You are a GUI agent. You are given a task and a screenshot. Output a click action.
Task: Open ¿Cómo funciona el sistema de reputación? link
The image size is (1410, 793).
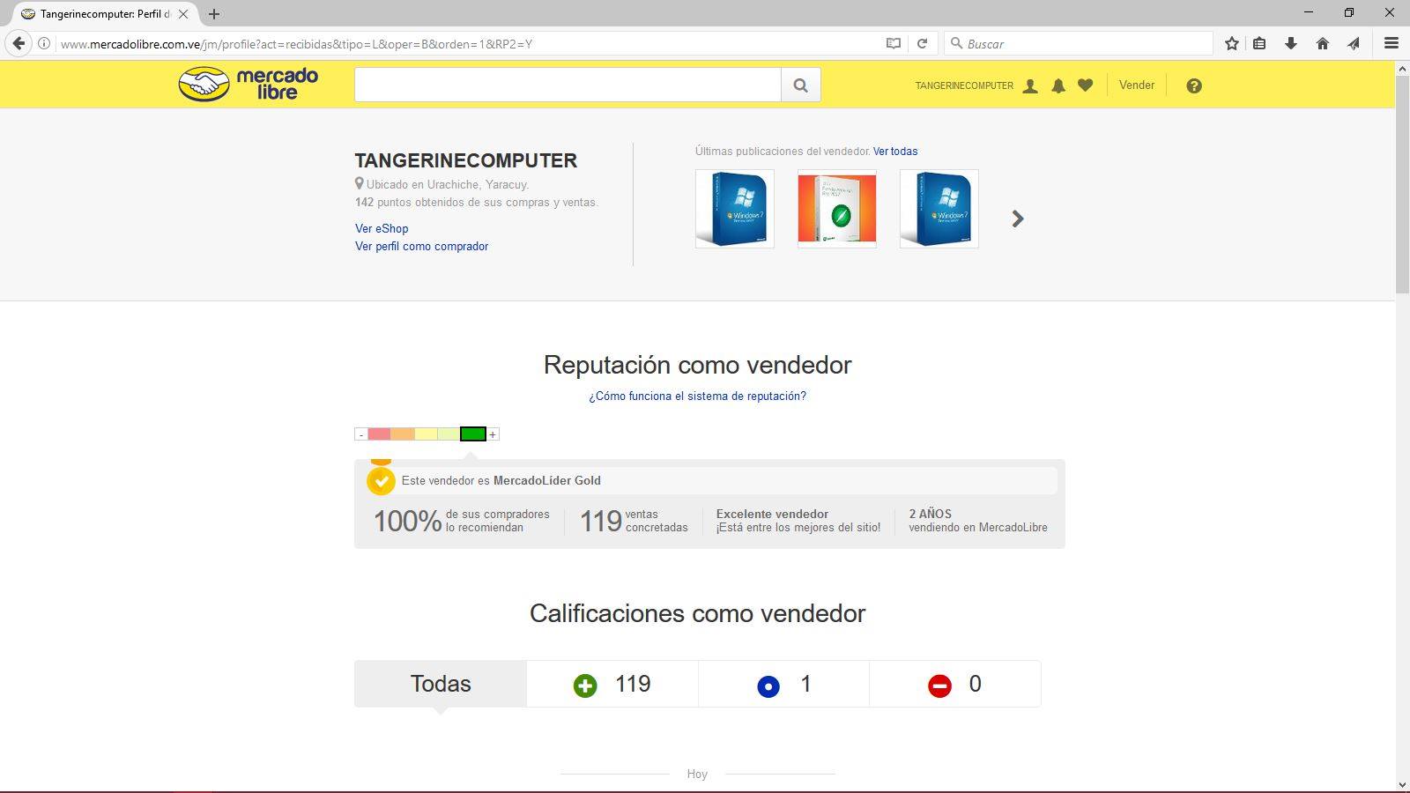[x=697, y=396]
